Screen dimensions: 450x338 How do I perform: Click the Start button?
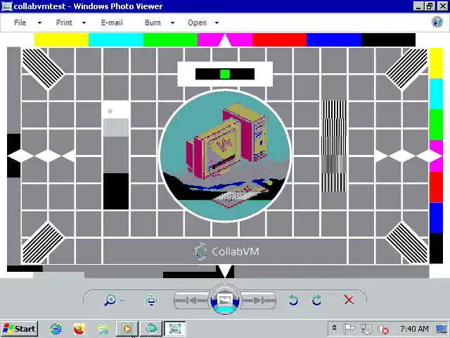point(20,329)
